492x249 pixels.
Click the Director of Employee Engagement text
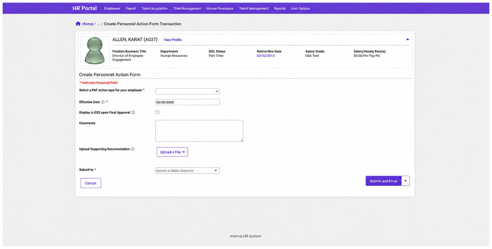(128, 58)
